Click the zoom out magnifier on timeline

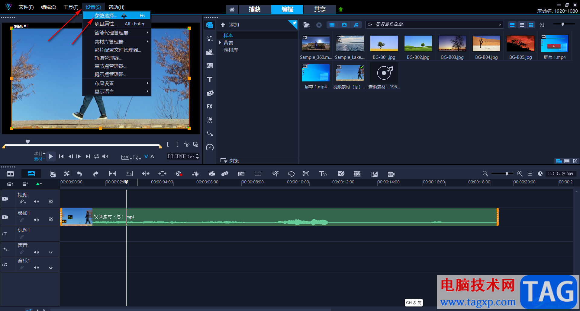coord(485,174)
